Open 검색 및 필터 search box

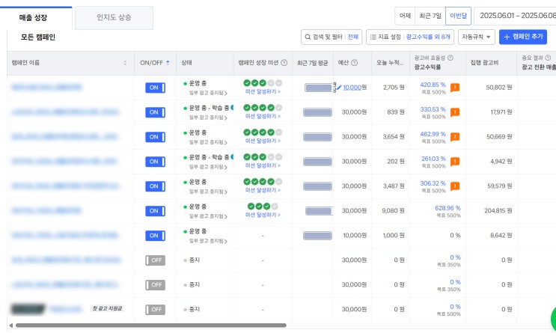pyautogui.click(x=332, y=37)
